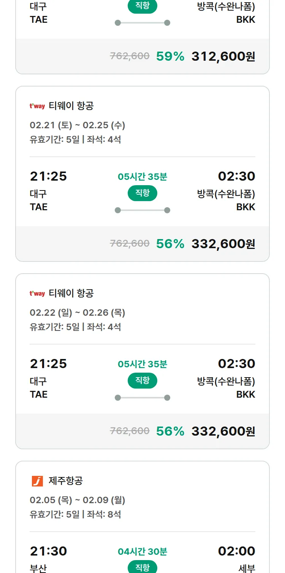Click the 05시간 35분 duration on 02.21 flight
Image resolution: width=285 pixels, height=573 pixels.
[x=142, y=177]
